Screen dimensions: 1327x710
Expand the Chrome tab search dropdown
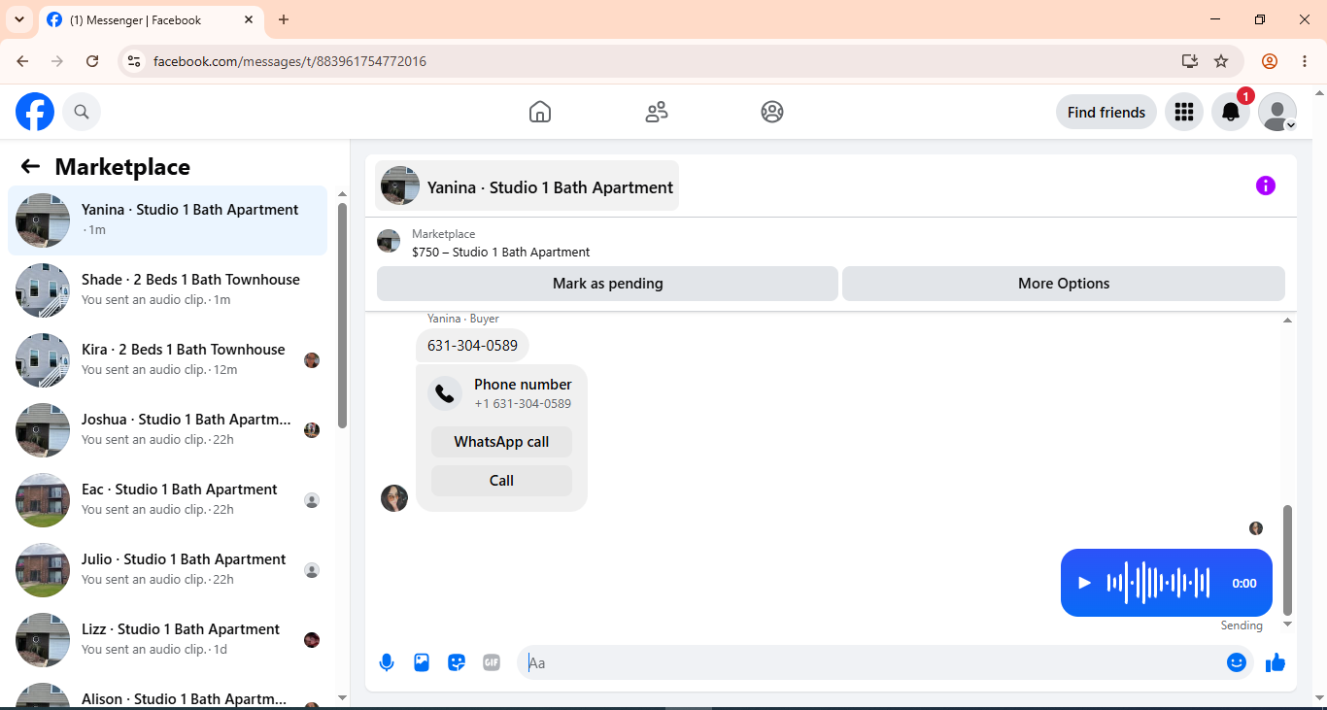[19, 19]
